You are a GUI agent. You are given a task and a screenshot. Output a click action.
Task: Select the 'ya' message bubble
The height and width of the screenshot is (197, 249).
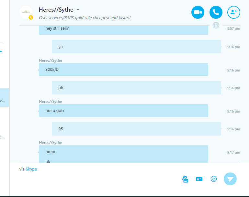(136, 47)
